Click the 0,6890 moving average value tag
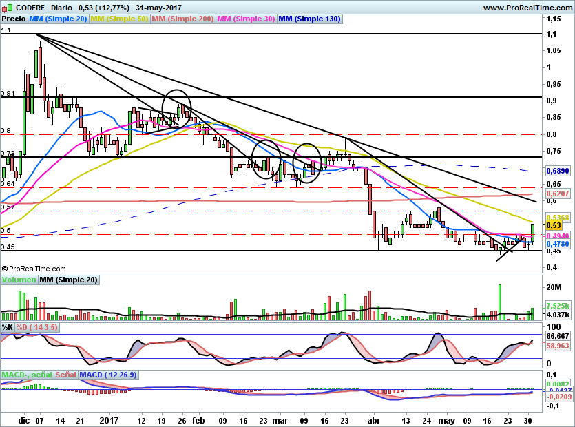575x427 pixels. point(556,169)
